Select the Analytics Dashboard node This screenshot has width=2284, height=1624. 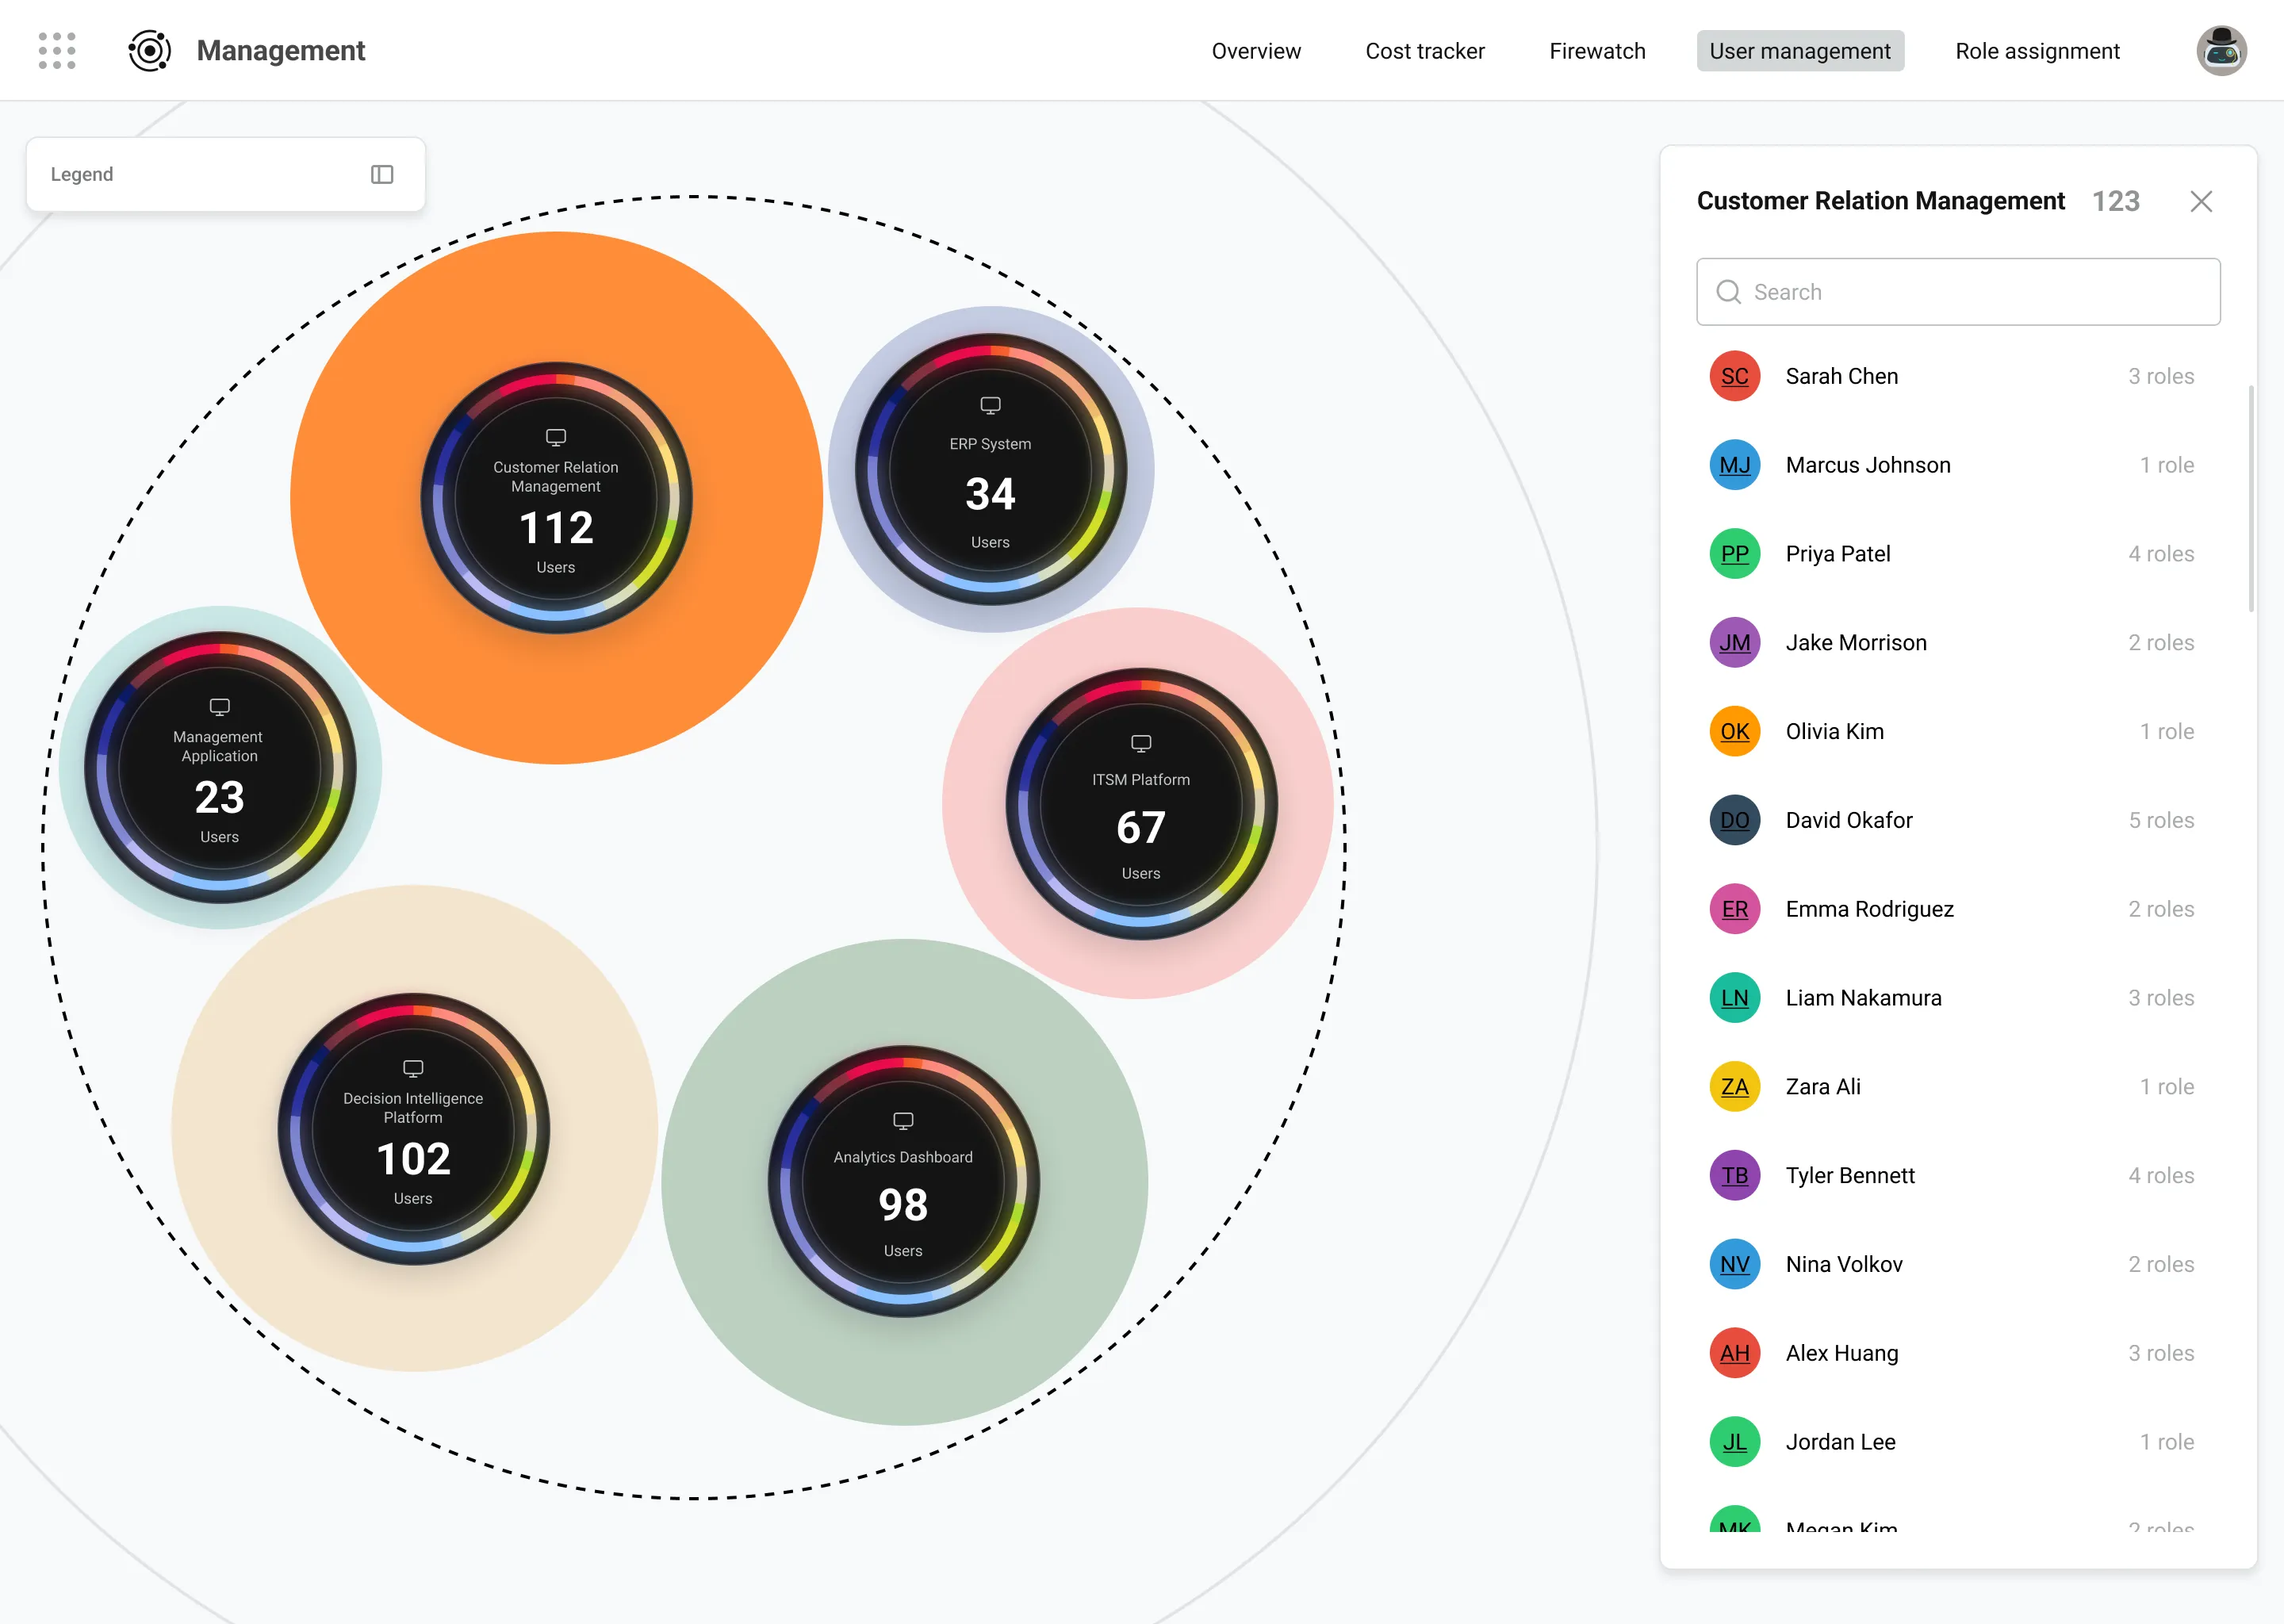[x=903, y=1181]
